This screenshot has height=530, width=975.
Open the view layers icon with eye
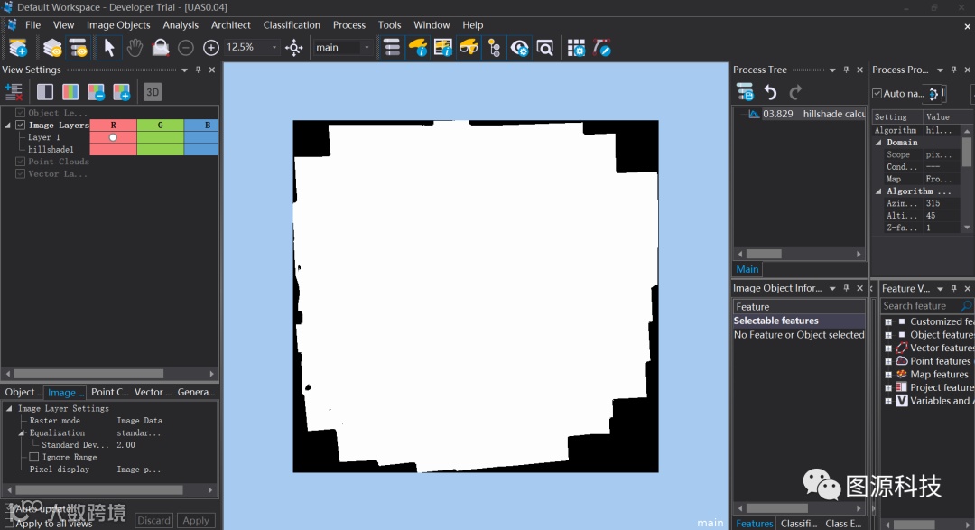(x=52, y=47)
